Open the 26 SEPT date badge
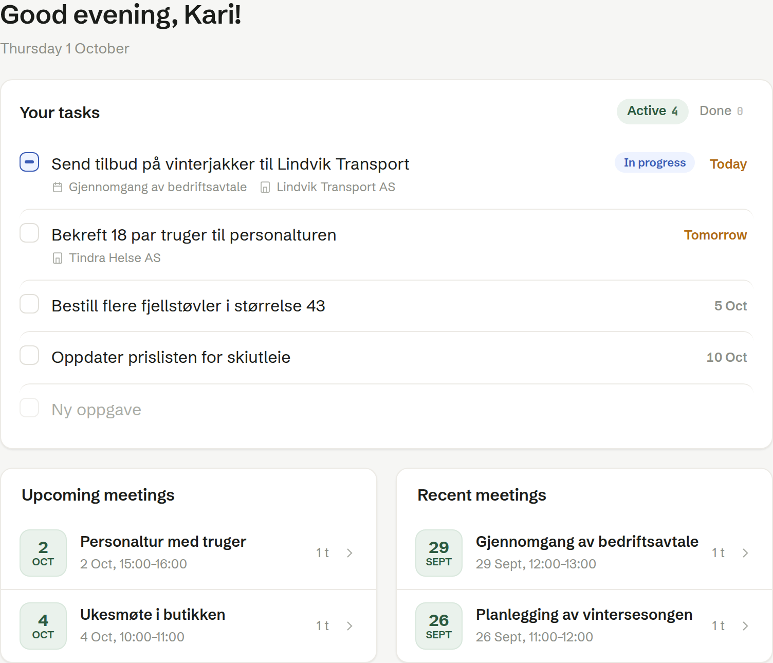Viewport: 773px width, 663px height. [x=439, y=626]
